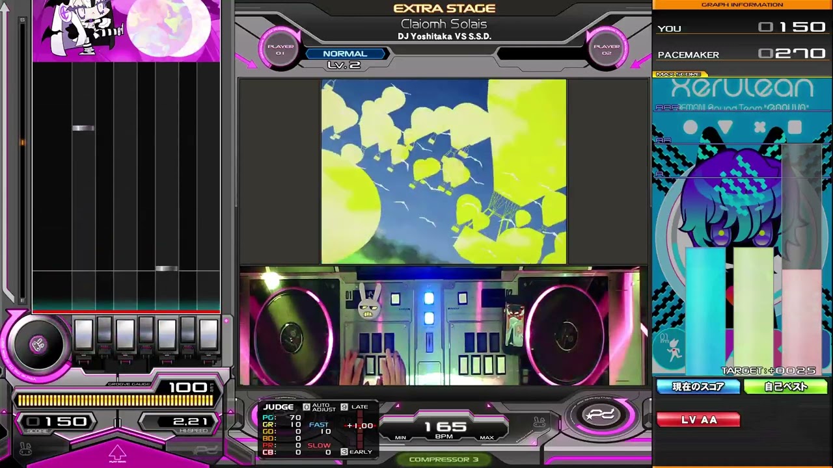Click the EXTRA STAGE title
Screen dimensions: 833x468
[444, 8]
